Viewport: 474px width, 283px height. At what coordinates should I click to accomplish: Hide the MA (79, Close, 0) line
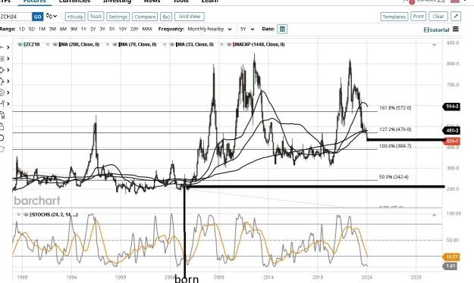[115, 45]
